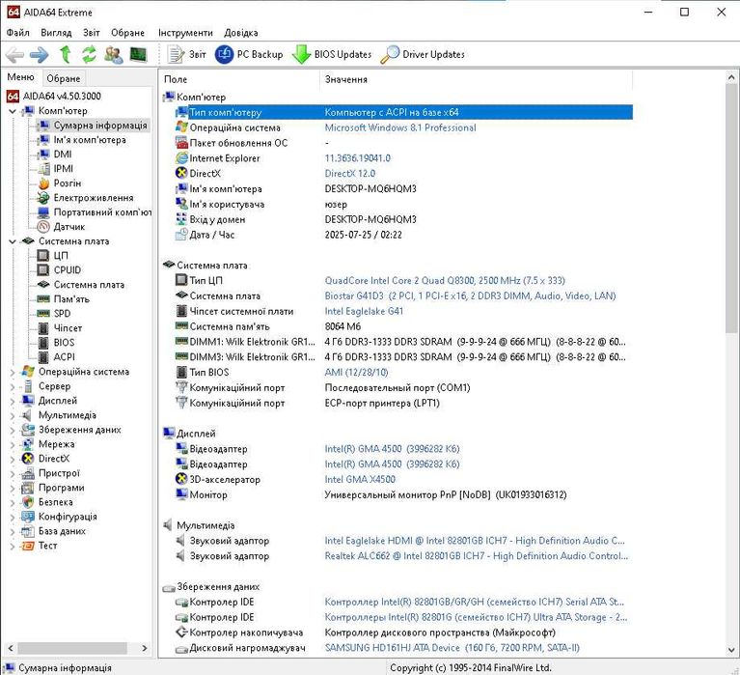The height and width of the screenshot is (675, 740).
Task: Switch to the Обране side-panel tab
Action: pos(64,78)
